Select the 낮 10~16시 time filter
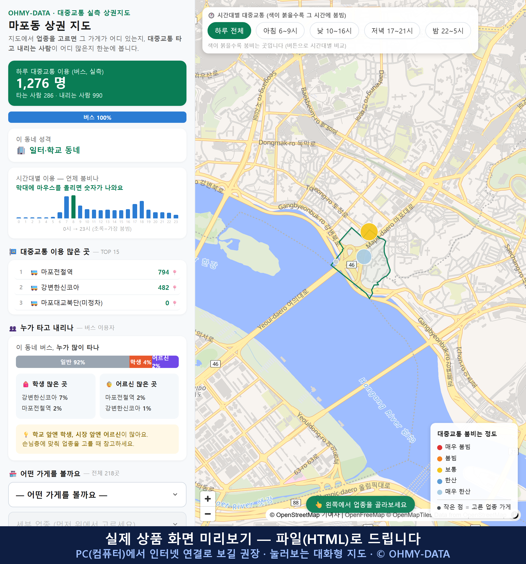This screenshot has width=526, height=564. [334, 31]
